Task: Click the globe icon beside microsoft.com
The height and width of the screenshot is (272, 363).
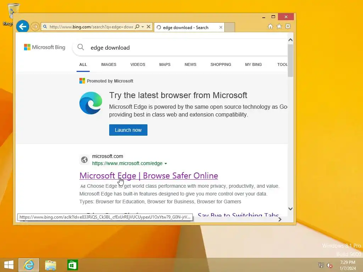Action: click(x=84, y=160)
